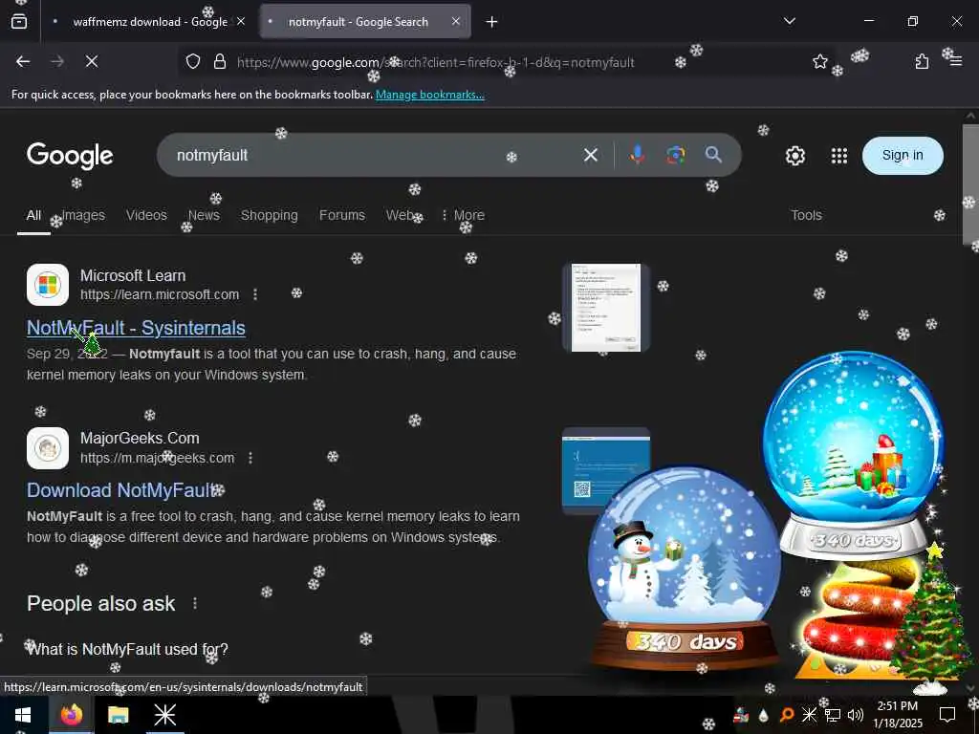Open Google quick settings gear

coord(794,156)
